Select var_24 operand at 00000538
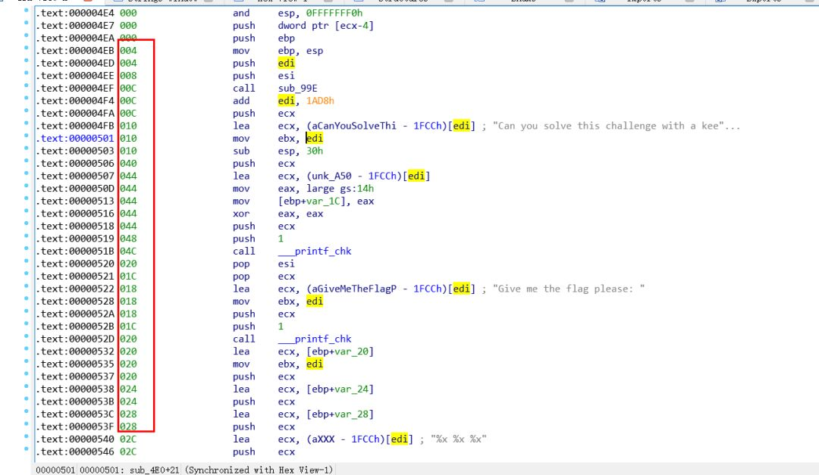 pyautogui.click(x=353, y=389)
